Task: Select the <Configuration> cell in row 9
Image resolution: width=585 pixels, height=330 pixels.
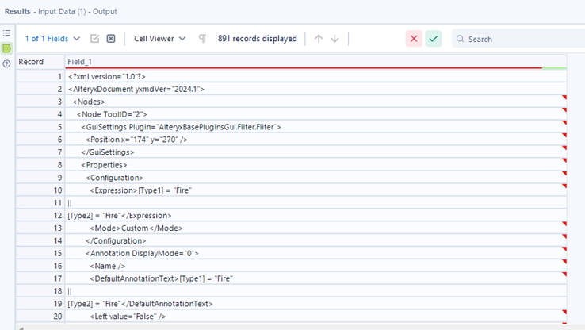Action: pos(315,178)
